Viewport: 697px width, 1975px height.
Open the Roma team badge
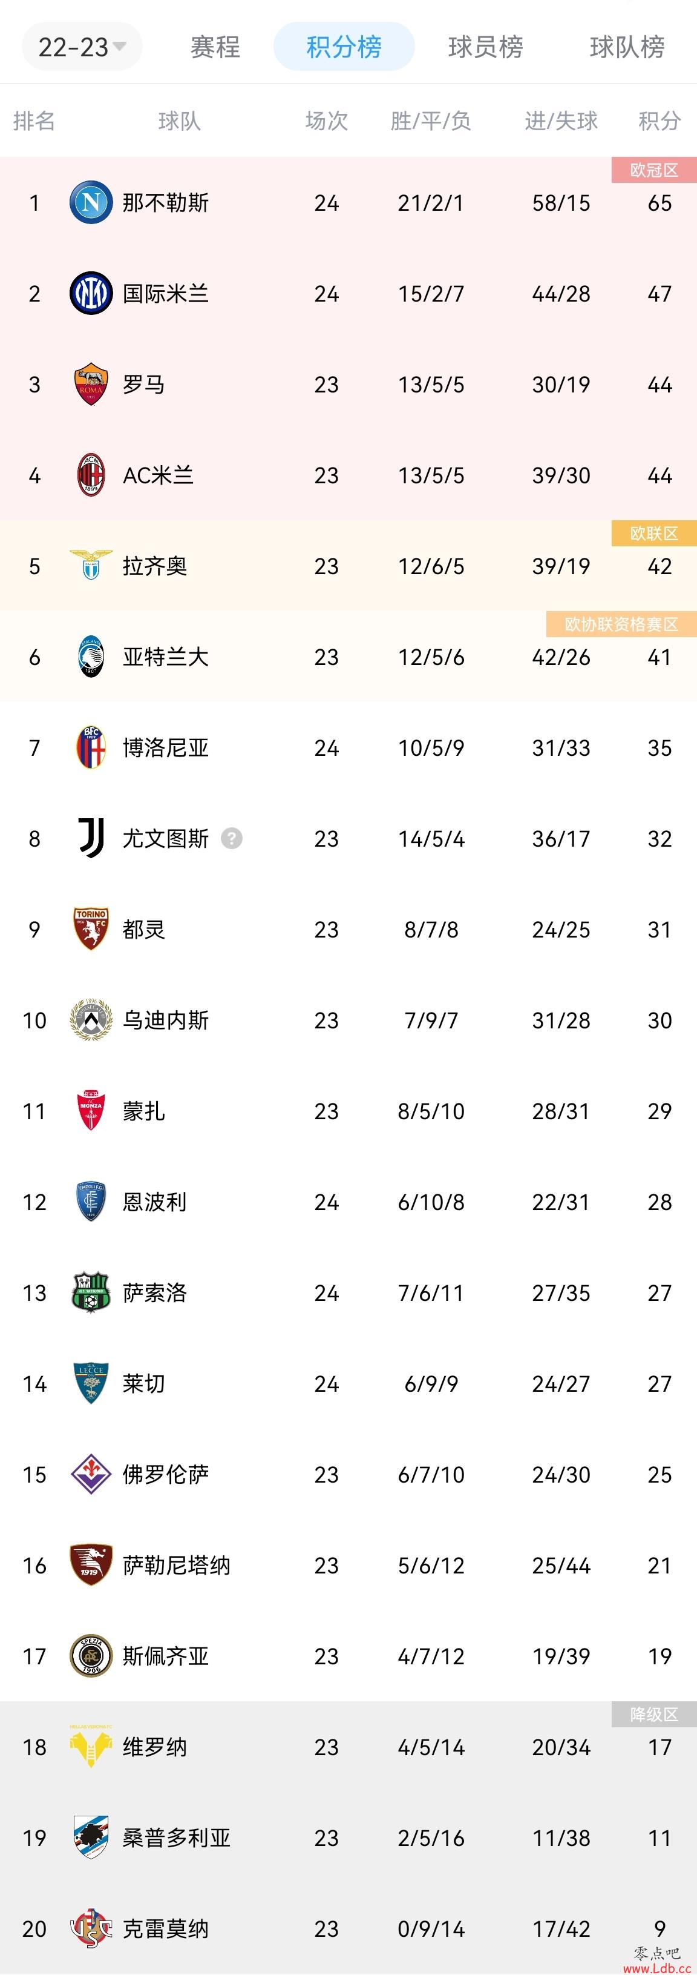point(90,384)
